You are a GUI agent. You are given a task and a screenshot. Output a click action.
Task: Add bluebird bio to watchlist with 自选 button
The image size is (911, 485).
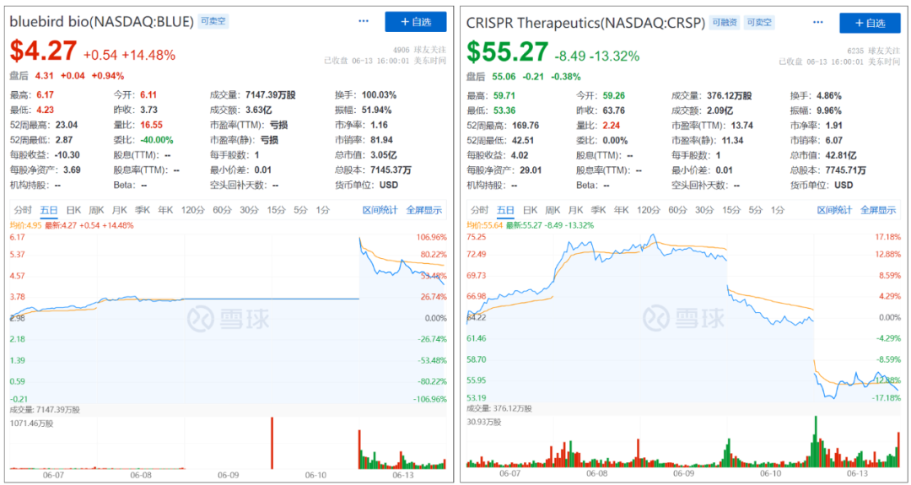click(x=415, y=22)
